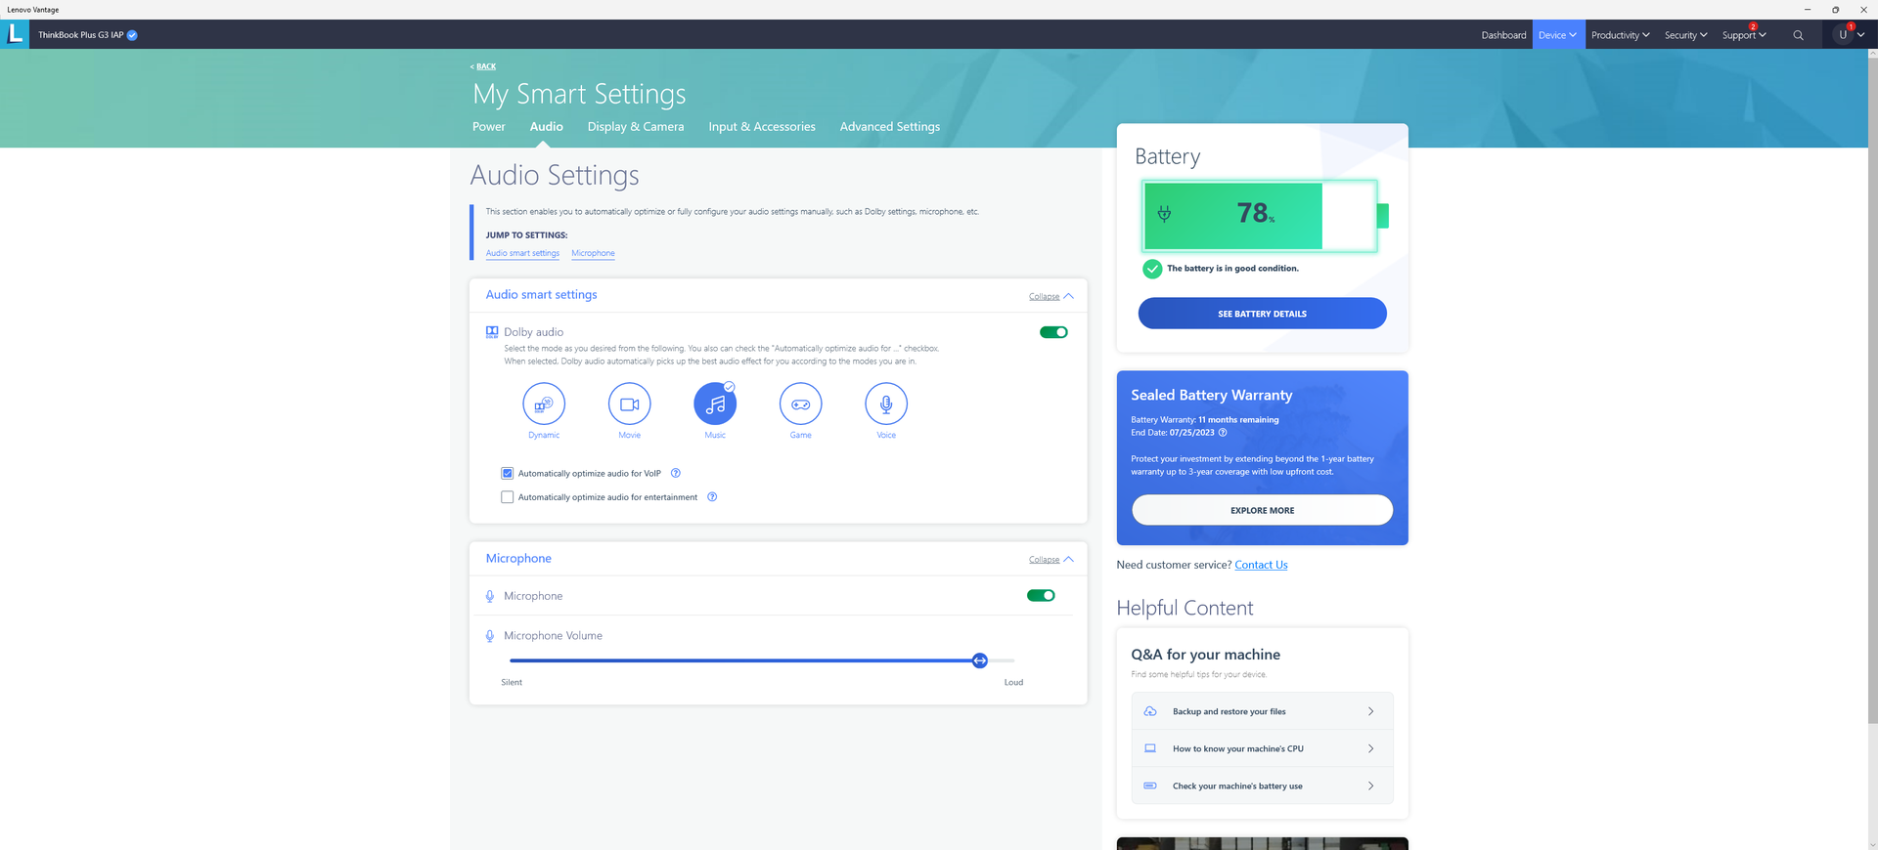This screenshot has width=1878, height=850.
Task: Click the Silent label under the volume slider
Action: [512, 682]
